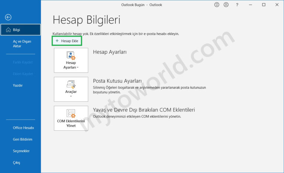Click the 'Outlook Bugün - Outlook' window title
284x173 pixels.
pos(142,5)
